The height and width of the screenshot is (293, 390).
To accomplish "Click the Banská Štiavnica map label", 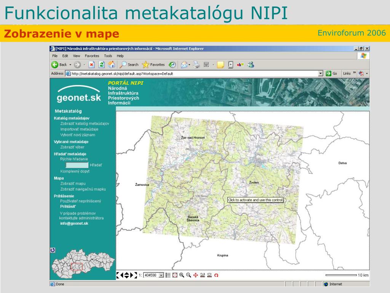I will tap(193, 219).
